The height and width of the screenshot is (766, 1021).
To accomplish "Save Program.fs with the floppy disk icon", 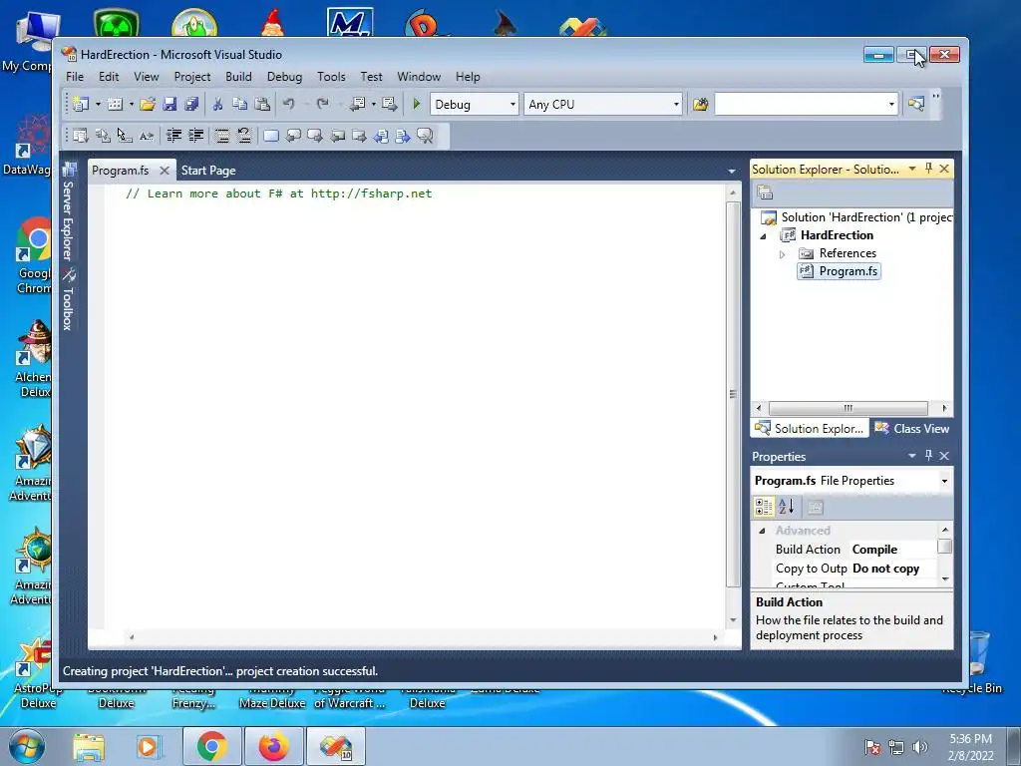I will [170, 104].
